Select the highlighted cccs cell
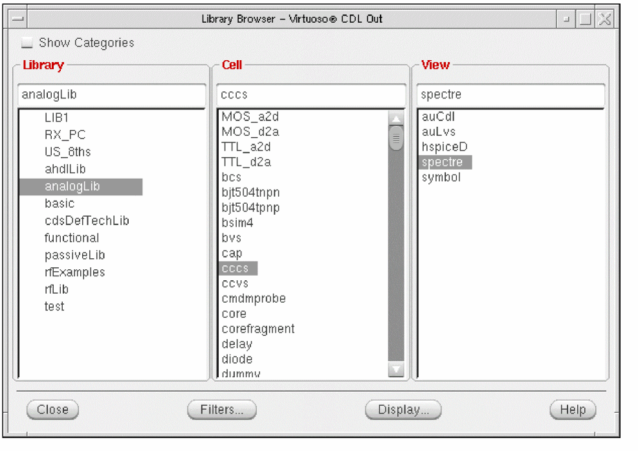The height and width of the screenshot is (451, 638). (238, 269)
